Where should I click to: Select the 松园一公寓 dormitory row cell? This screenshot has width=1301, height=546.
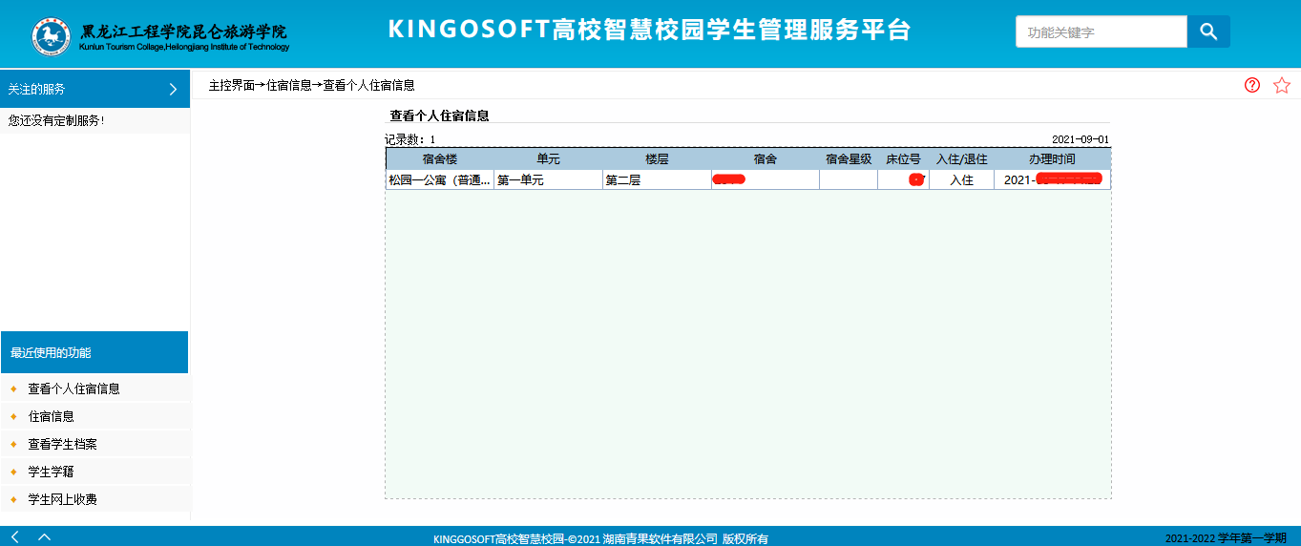(x=439, y=179)
